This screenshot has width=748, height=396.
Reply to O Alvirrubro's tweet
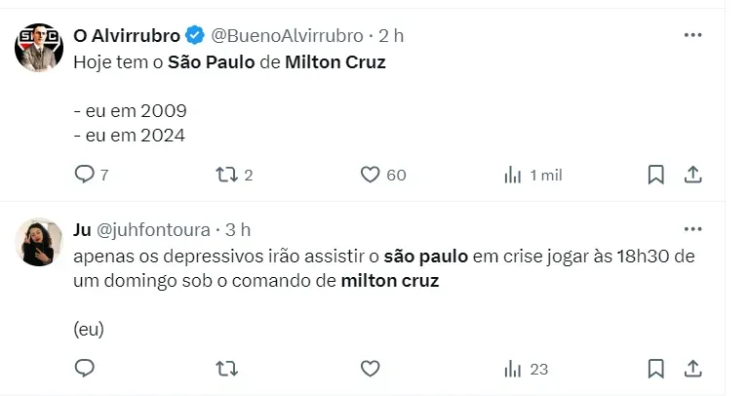(x=85, y=175)
